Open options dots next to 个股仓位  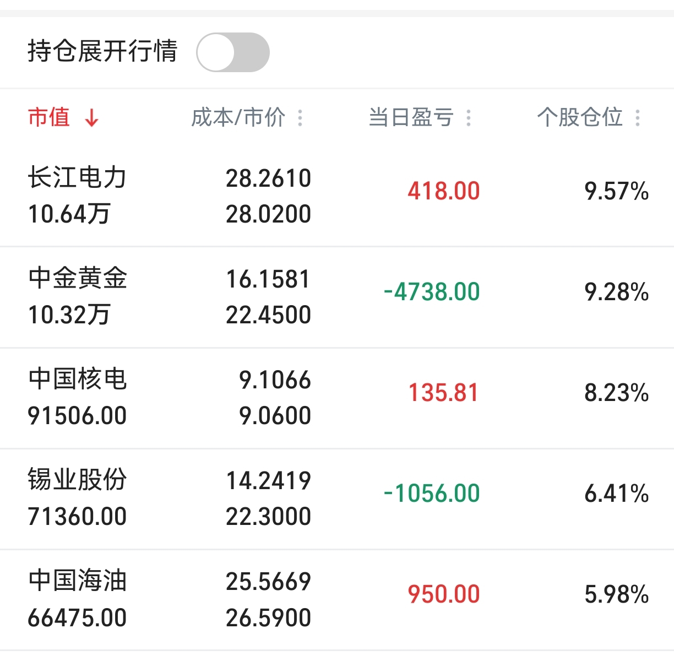[638, 118]
